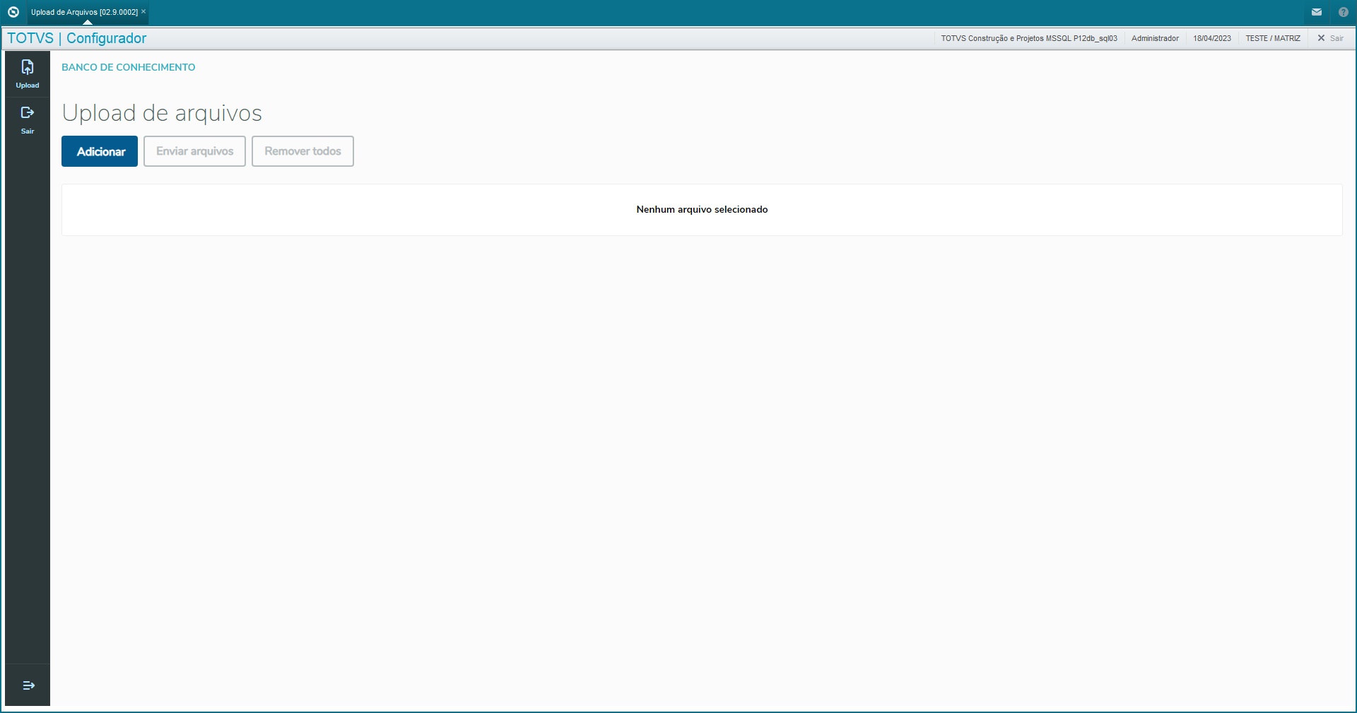The height and width of the screenshot is (713, 1357).
Task: Click the Nenhum arquivo selecionado message
Action: pos(702,209)
